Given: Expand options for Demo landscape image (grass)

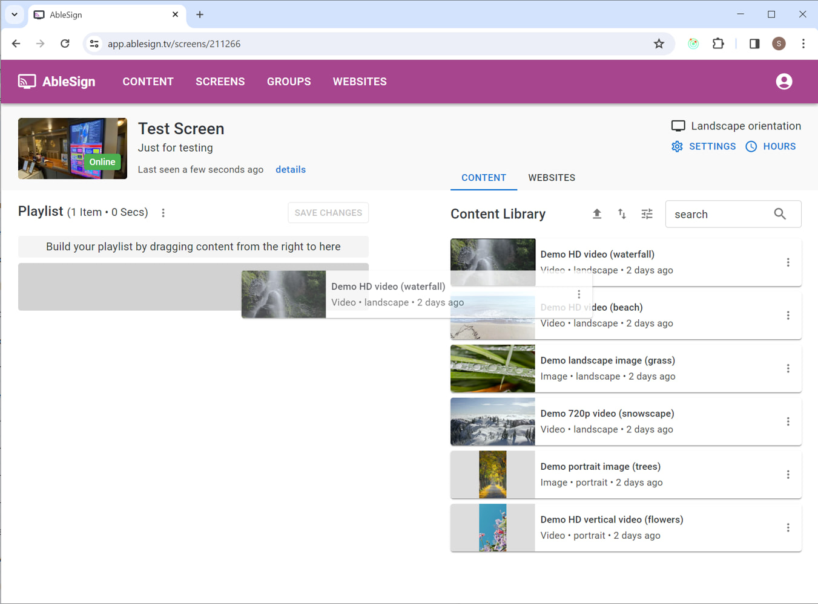Looking at the screenshot, I should point(788,369).
